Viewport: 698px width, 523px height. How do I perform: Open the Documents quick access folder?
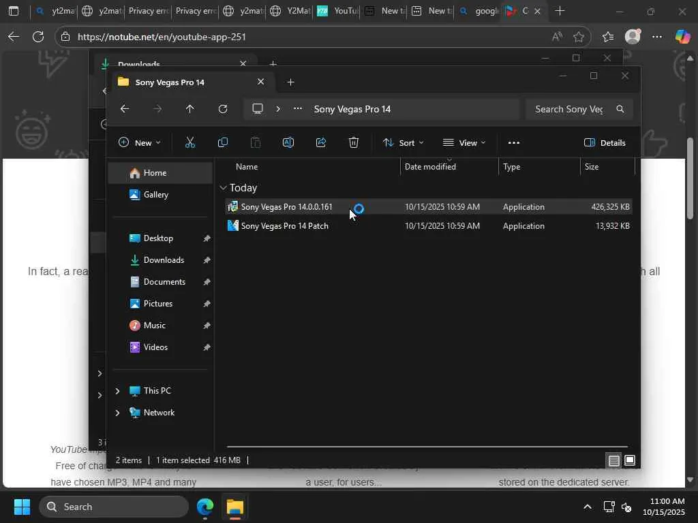tap(160, 282)
